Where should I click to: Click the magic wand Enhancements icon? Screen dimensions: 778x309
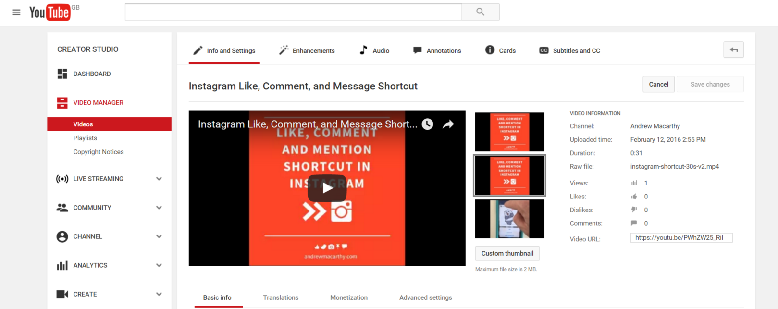[x=284, y=50]
